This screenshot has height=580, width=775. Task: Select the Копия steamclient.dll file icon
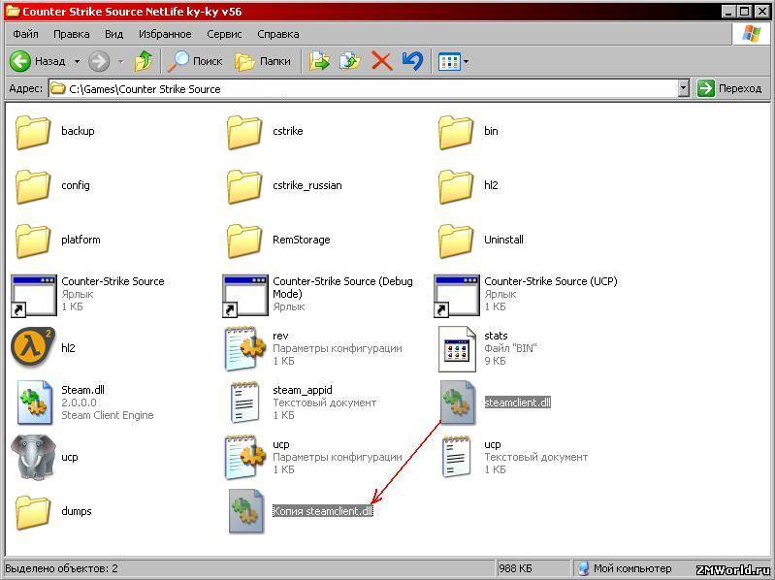246,511
